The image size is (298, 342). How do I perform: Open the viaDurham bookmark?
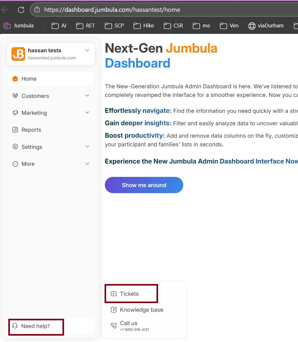tap(266, 26)
